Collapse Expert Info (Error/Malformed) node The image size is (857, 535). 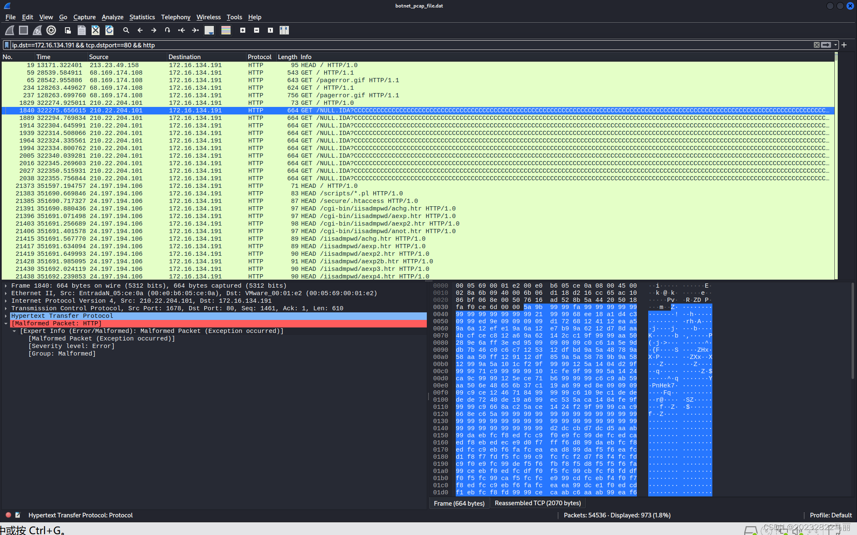[x=14, y=331]
